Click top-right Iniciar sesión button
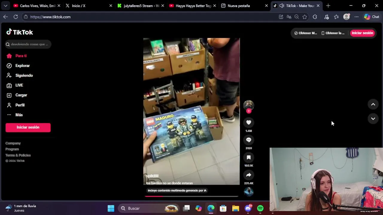Viewport: 383px width, 215px height. [x=362, y=33]
